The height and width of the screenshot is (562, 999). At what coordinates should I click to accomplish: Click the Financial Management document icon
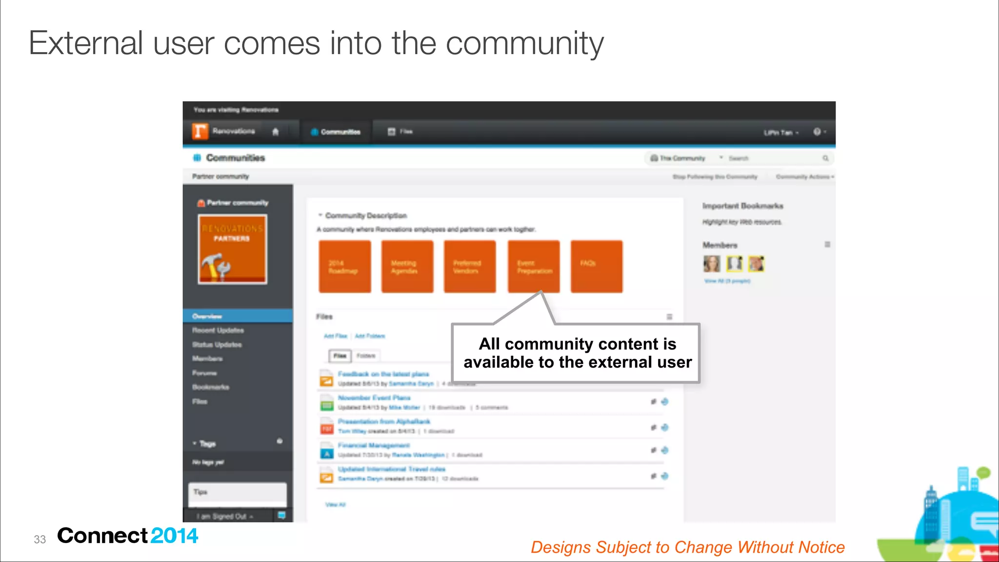(326, 450)
